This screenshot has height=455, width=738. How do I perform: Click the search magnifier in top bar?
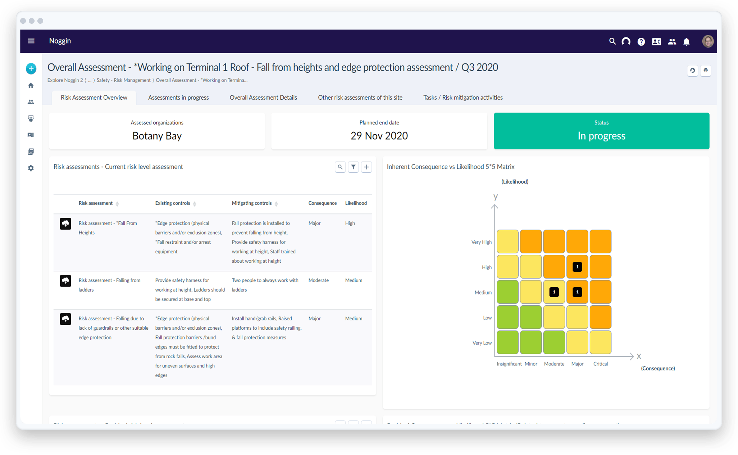click(612, 41)
